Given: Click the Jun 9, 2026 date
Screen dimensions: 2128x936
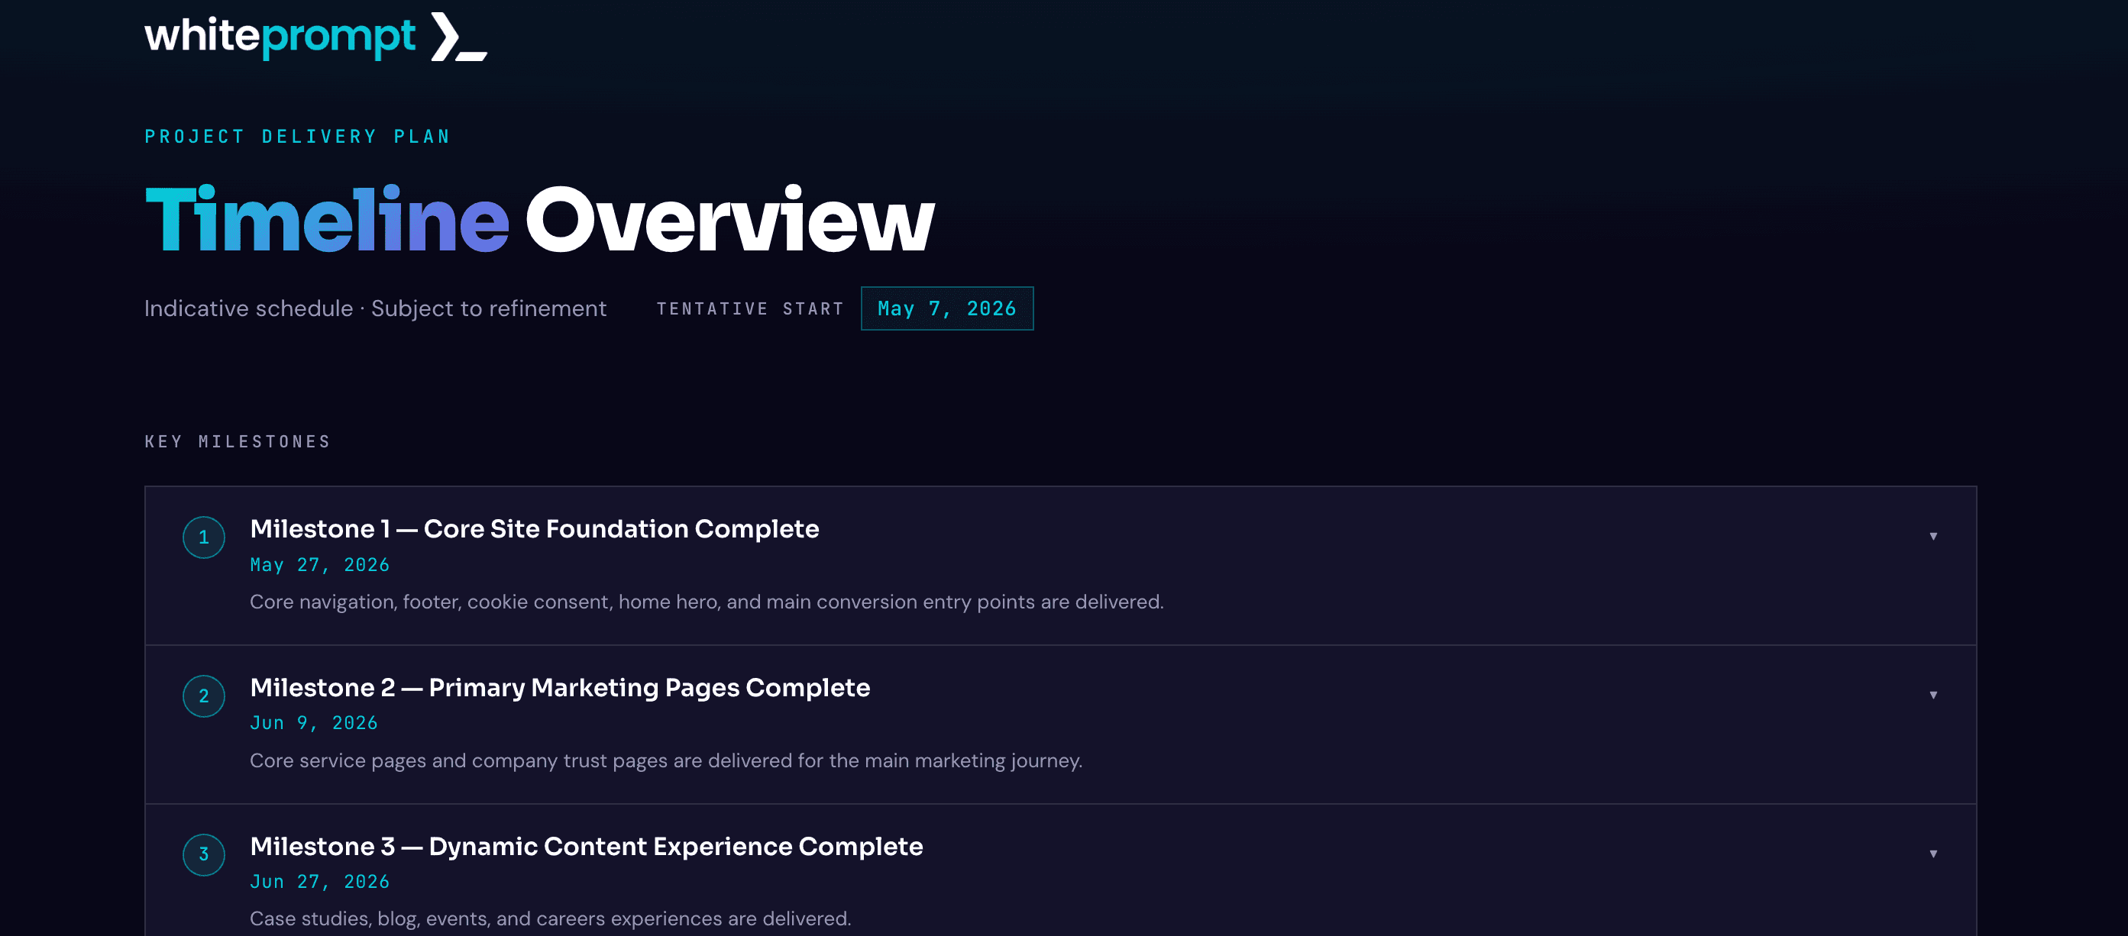Looking at the screenshot, I should (314, 723).
